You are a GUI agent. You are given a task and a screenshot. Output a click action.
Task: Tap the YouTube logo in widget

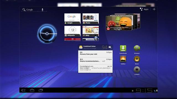click(108, 28)
